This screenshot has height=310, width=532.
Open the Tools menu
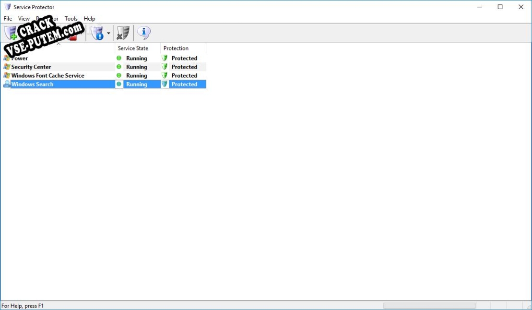[71, 19]
